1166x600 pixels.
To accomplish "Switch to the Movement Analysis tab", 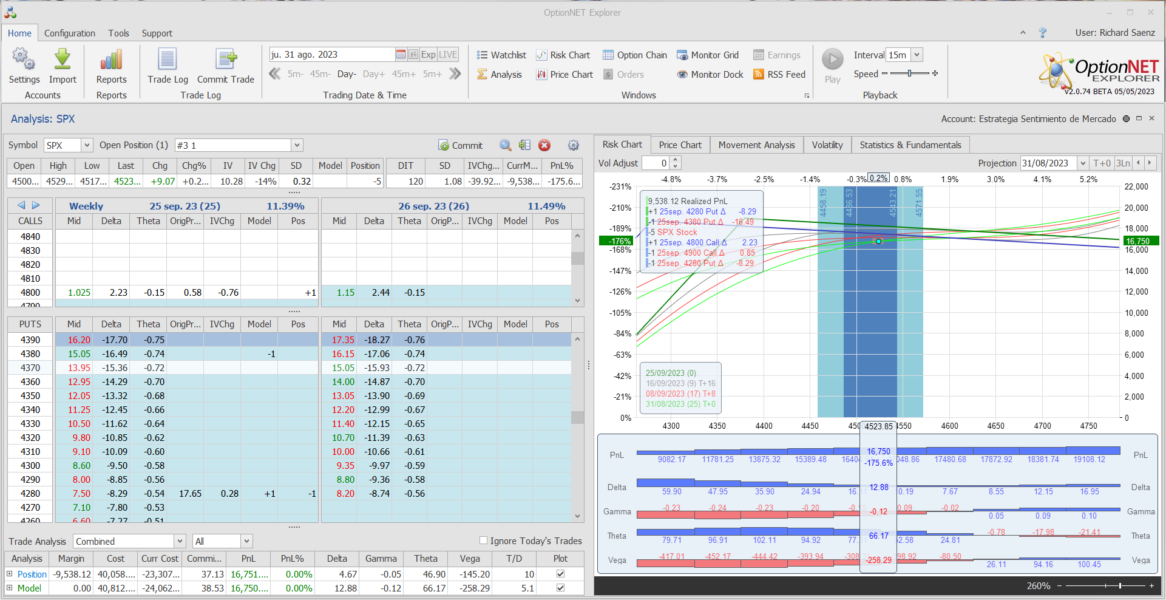I will click(x=756, y=145).
